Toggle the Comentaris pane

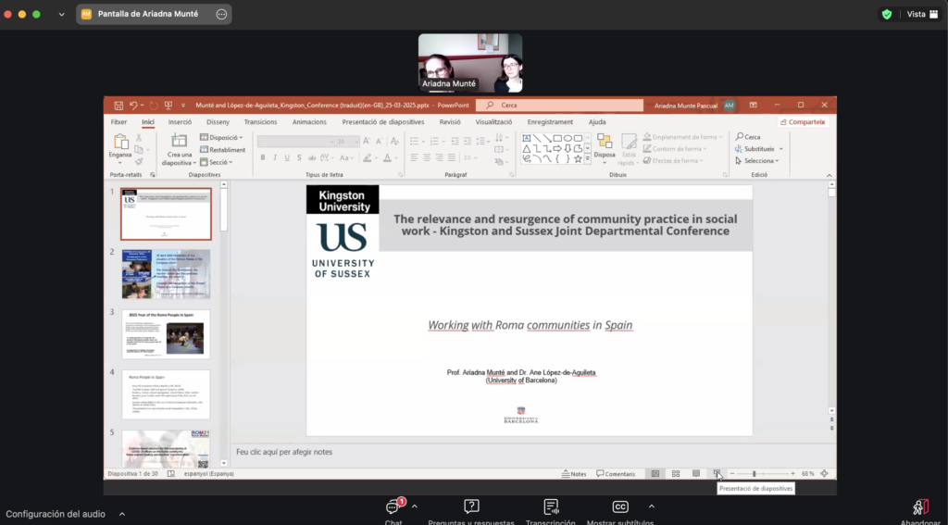pos(616,473)
